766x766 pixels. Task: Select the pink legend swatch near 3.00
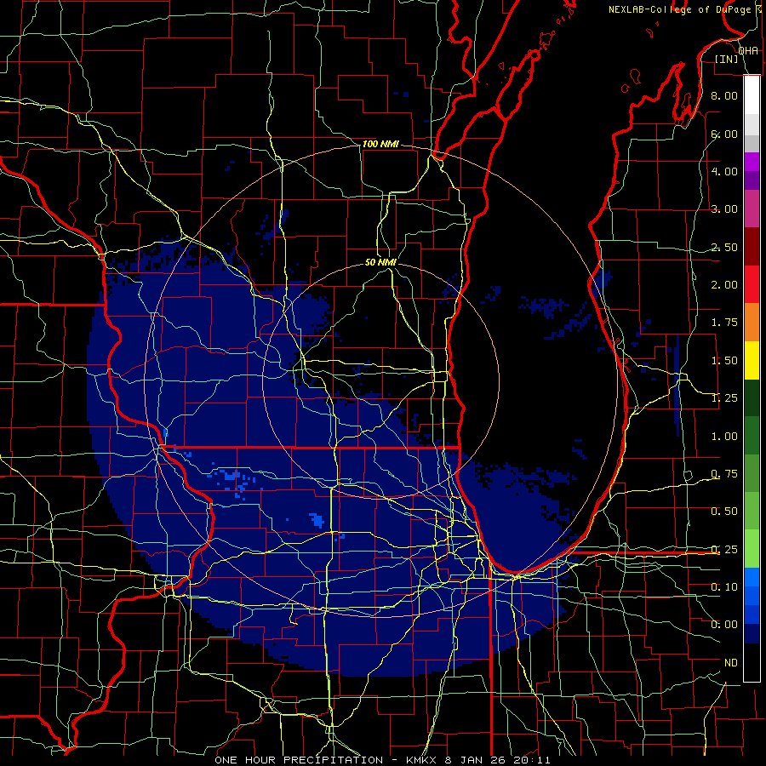point(752,209)
